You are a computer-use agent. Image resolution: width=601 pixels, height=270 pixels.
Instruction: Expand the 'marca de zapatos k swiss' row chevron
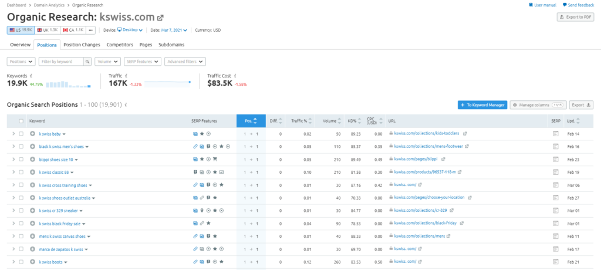(13, 249)
